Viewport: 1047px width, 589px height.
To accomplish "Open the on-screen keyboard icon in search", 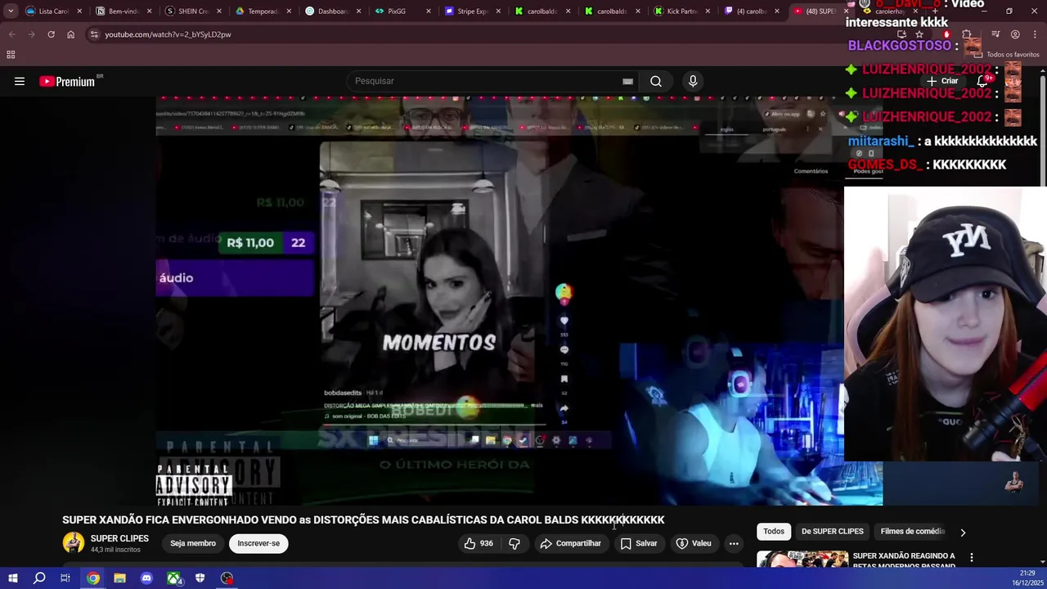I will pos(627,81).
